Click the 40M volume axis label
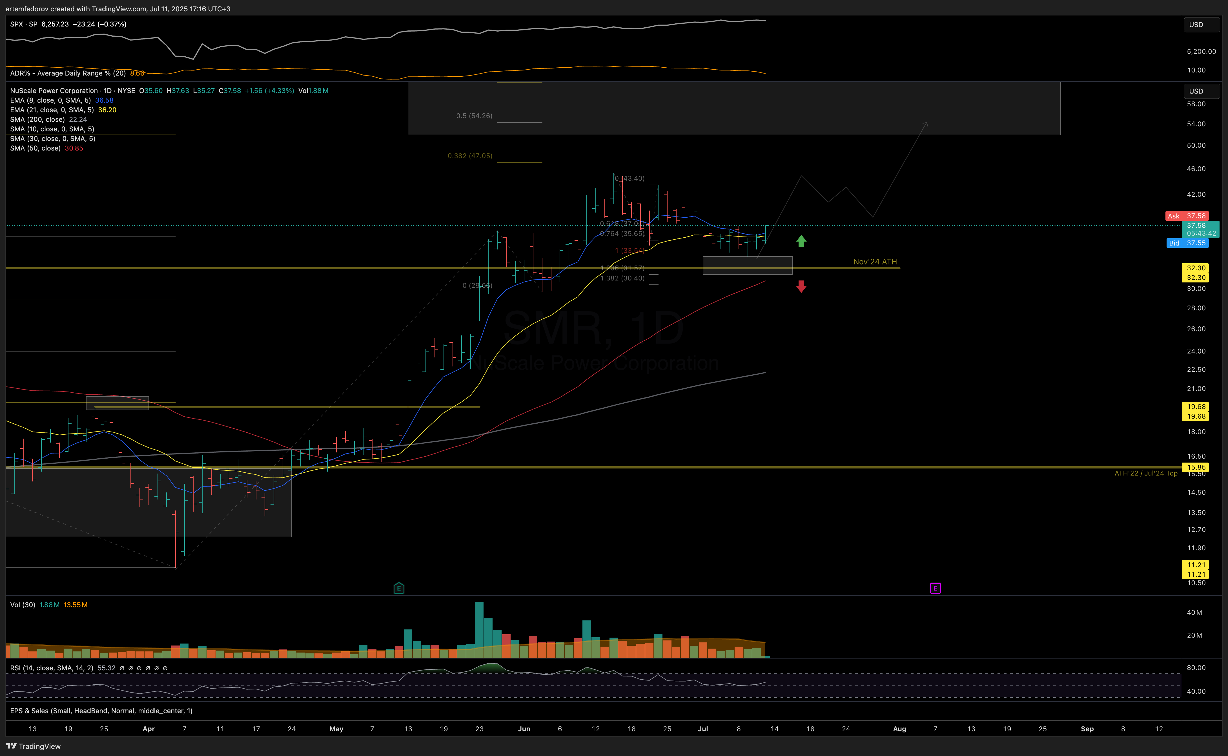The image size is (1228, 756). click(1194, 612)
